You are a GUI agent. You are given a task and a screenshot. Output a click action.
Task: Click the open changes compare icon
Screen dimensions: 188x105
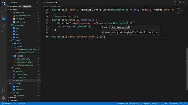(x=175, y=3)
